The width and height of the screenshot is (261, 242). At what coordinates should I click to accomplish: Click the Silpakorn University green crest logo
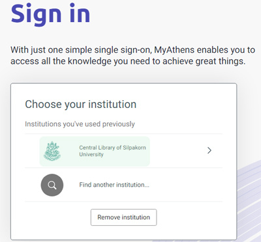click(x=52, y=151)
